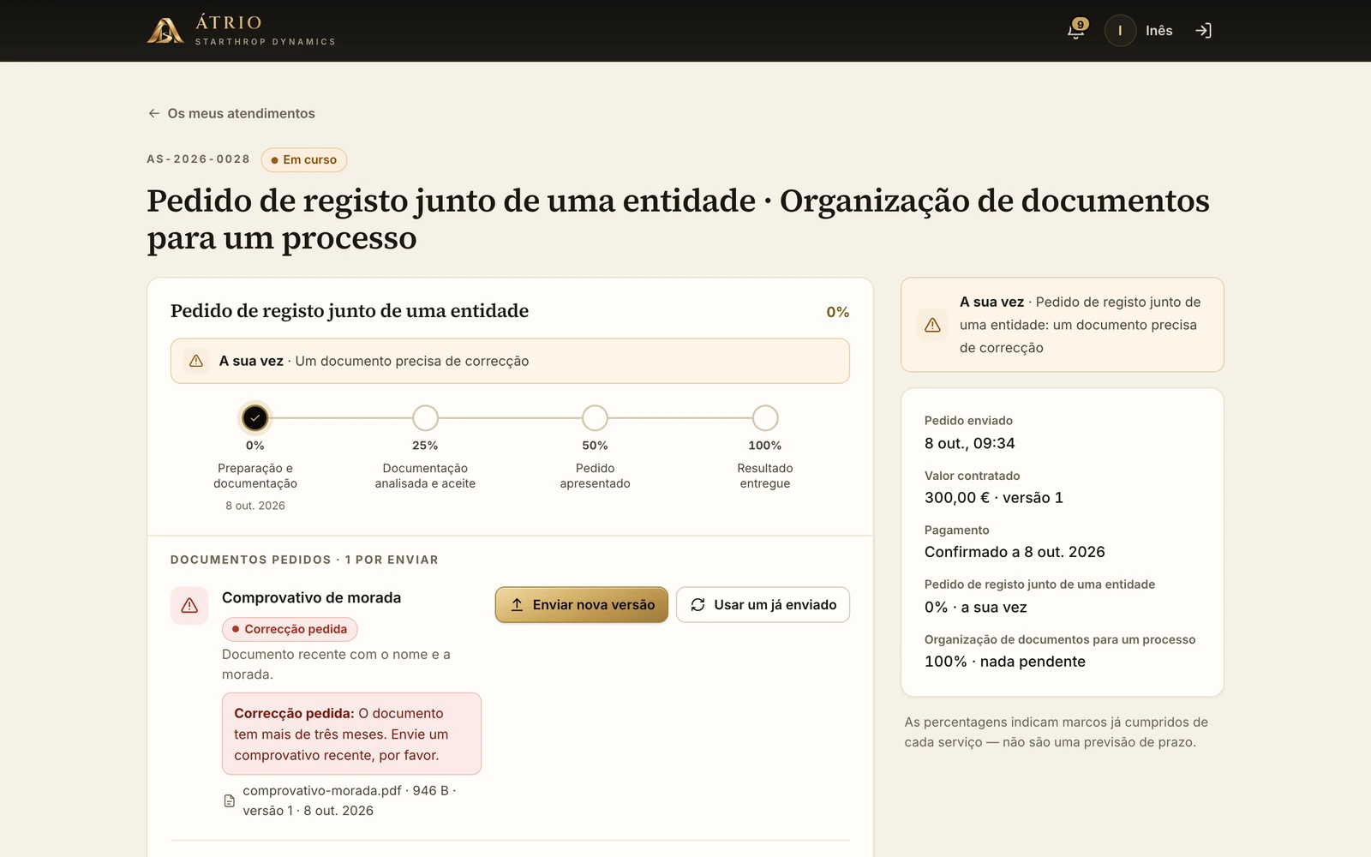The width and height of the screenshot is (1371, 857).
Task: Click the logout arrow icon
Action: pyautogui.click(x=1204, y=31)
